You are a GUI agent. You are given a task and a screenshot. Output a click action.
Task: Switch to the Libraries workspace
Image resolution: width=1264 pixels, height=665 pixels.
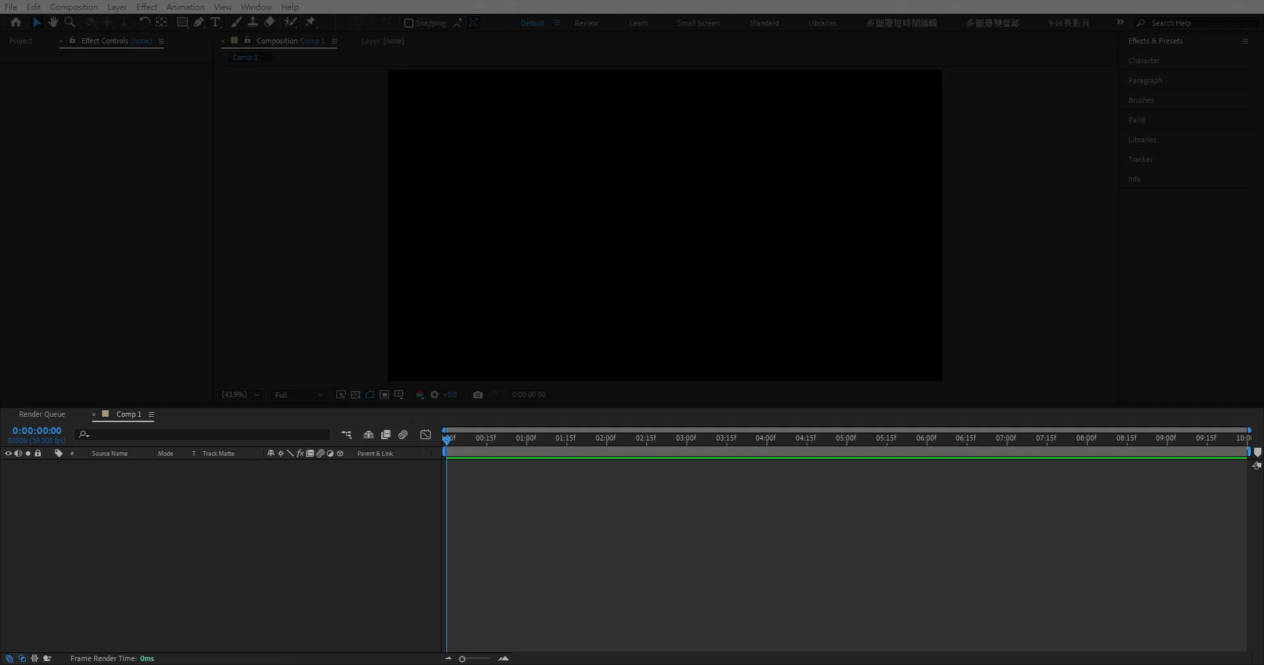(x=822, y=23)
